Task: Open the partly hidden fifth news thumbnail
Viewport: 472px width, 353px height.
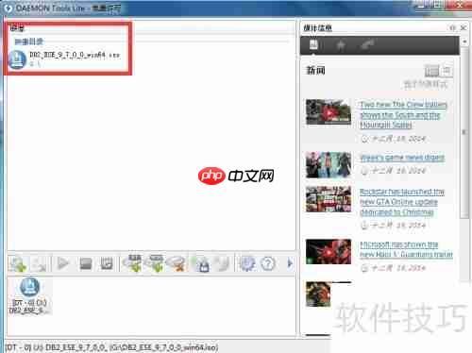Action: coord(318,294)
